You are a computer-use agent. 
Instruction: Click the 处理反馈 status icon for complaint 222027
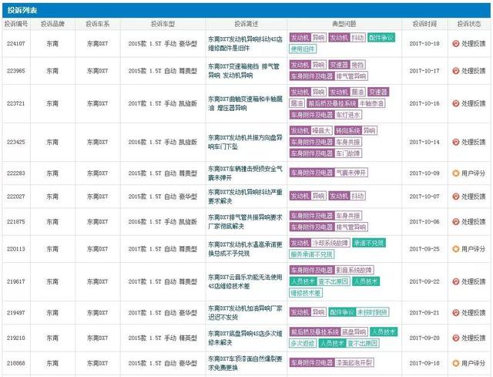click(x=455, y=197)
